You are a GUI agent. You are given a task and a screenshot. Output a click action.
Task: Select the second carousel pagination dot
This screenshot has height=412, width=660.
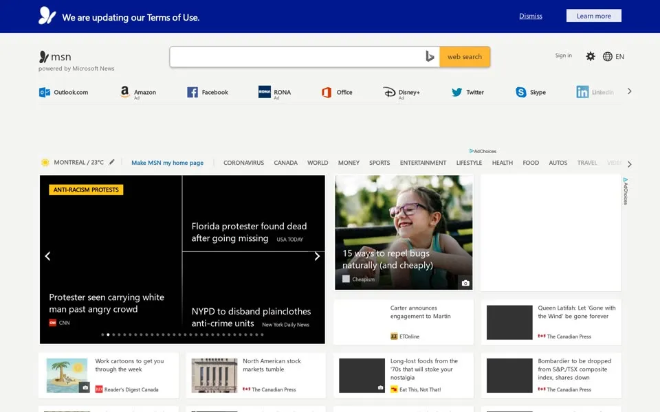pyautogui.click(x=108, y=334)
